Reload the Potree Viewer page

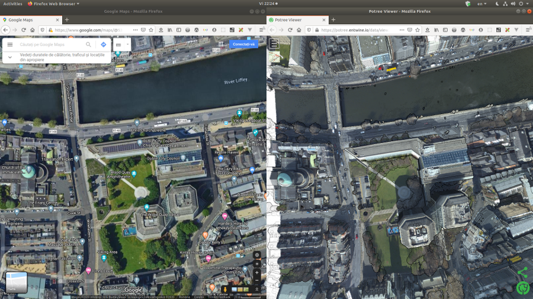click(290, 30)
